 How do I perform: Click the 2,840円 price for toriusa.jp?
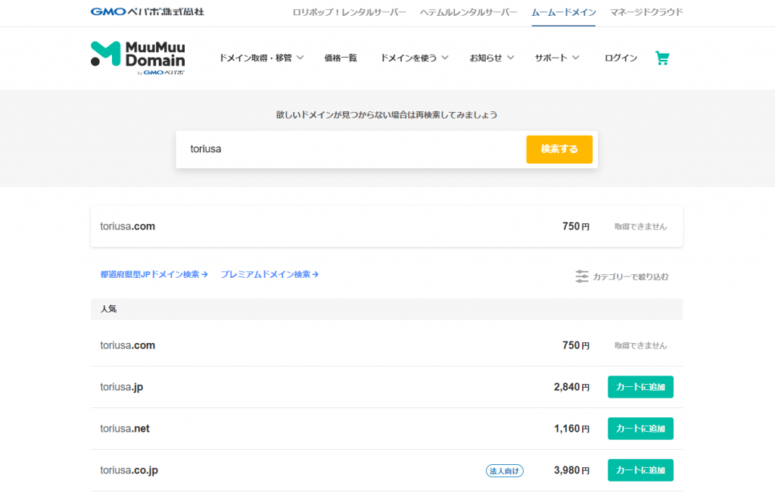point(571,387)
